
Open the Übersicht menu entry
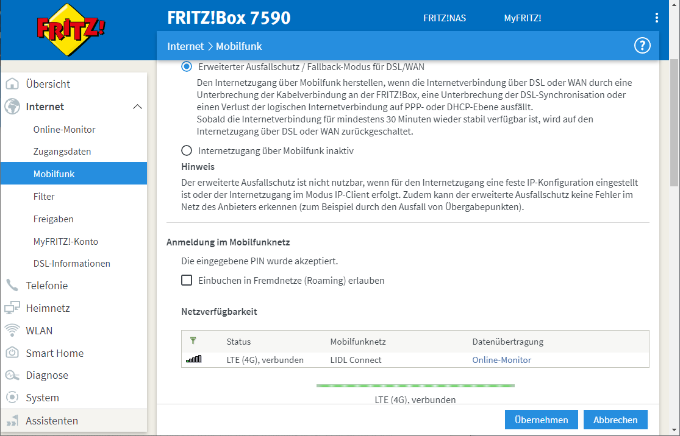tap(74, 83)
